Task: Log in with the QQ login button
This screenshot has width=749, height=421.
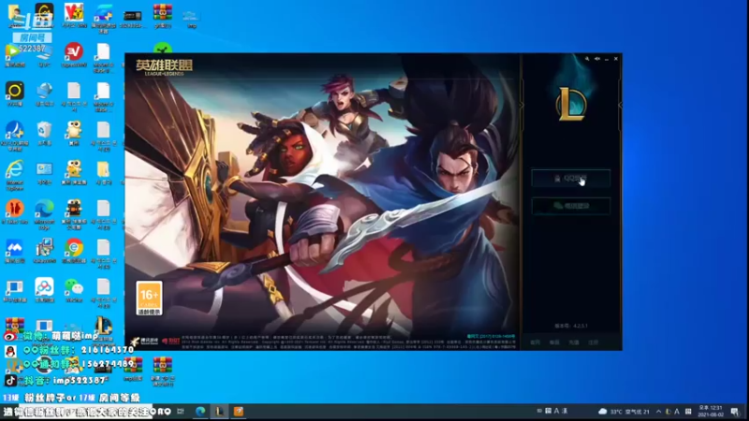Action: (x=571, y=178)
